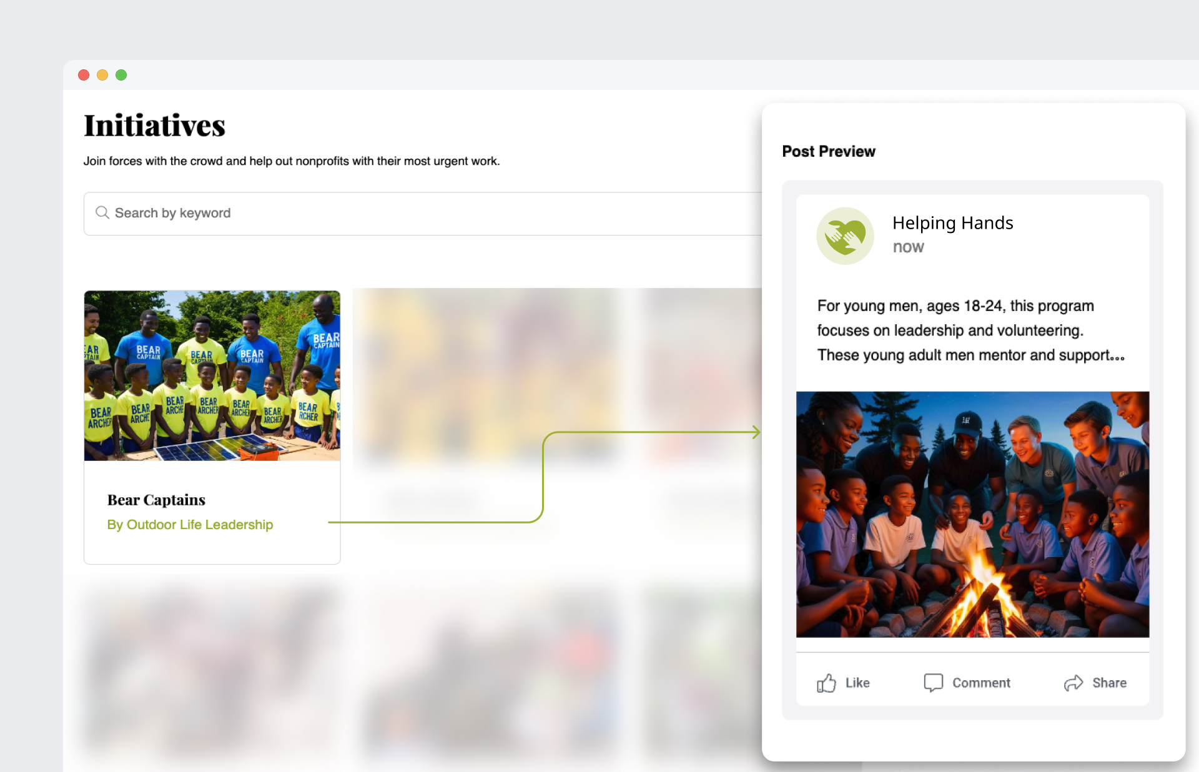Click the thumbs-up Like icon
The height and width of the screenshot is (772, 1199).
[x=826, y=683]
